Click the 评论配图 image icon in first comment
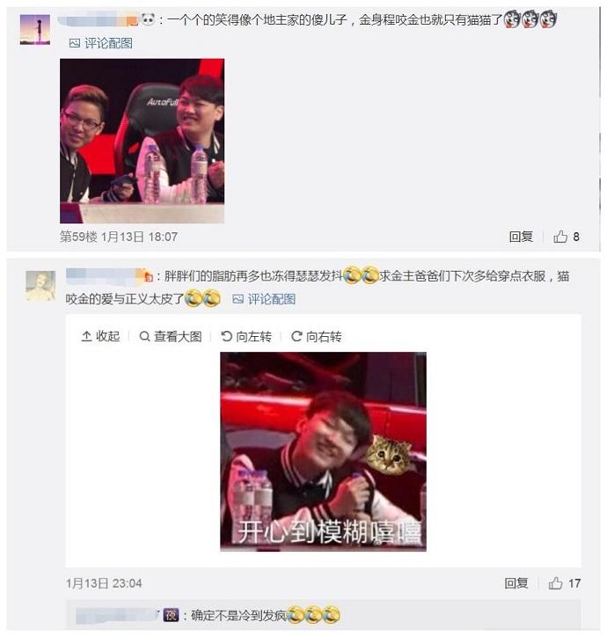The height and width of the screenshot is (637, 607). pyautogui.click(x=75, y=43)
